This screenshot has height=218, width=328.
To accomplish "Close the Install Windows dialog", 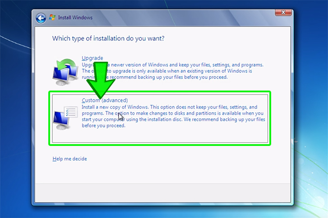I will [x=283, y=13].
